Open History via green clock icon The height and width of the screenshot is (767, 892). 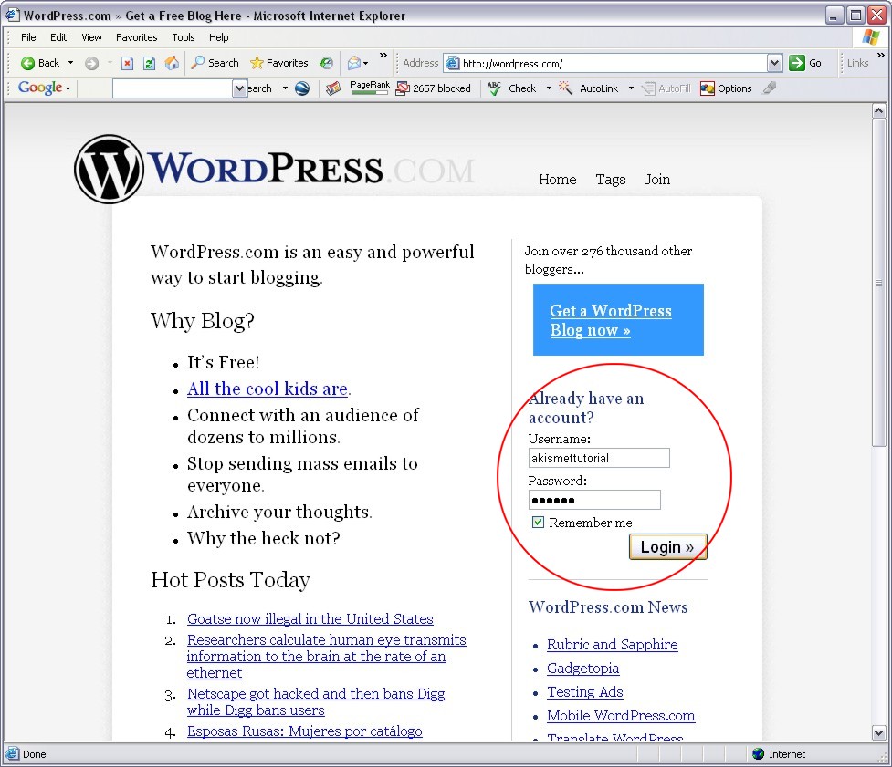tap(326, 63)
